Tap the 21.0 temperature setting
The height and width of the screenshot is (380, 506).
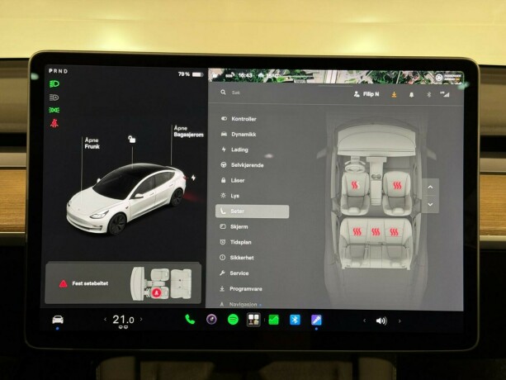(123, 320)
